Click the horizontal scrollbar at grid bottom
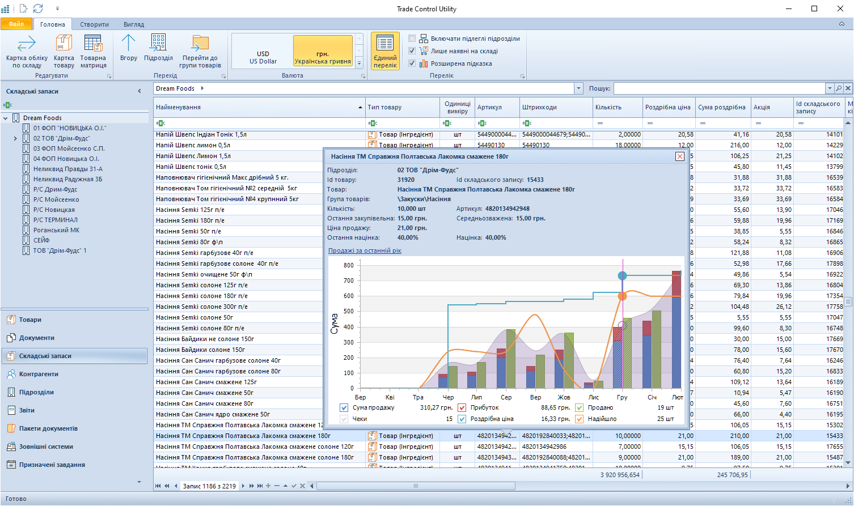The height and width of the screenshot is (506, 854). [416, 486]
